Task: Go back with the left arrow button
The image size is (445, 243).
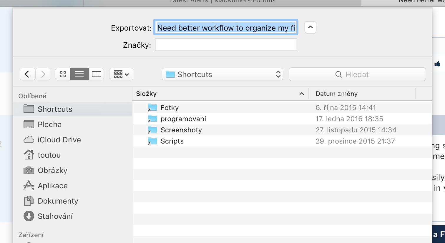Action: [27, 74]
